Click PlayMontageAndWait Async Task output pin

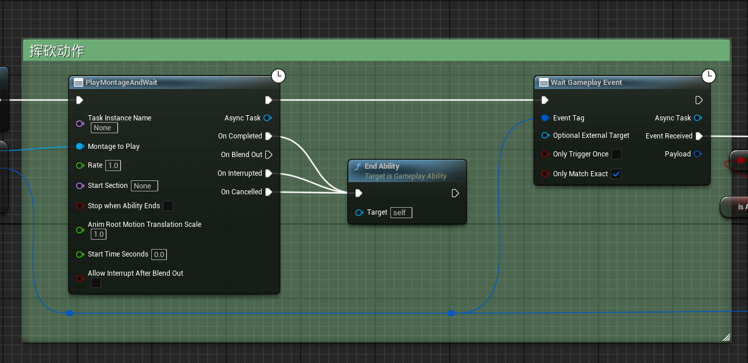(268, 118)
